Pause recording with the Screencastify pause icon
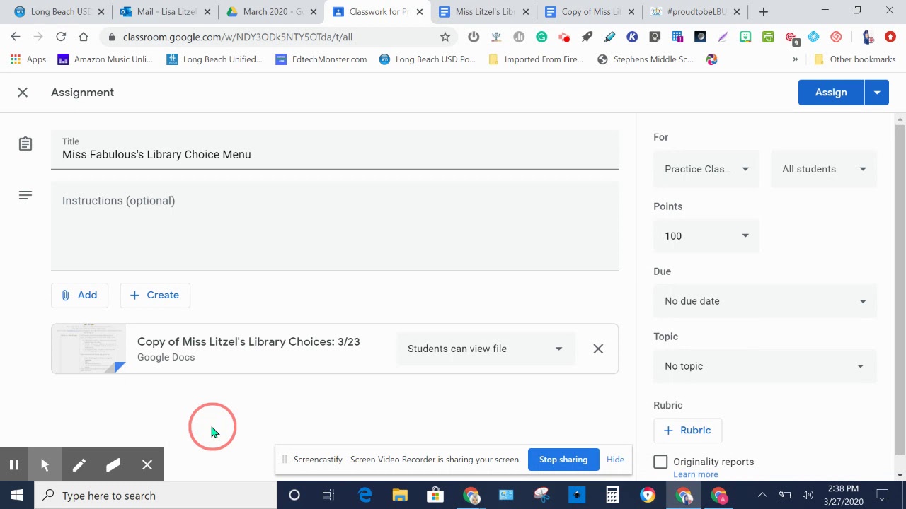The width and height of the screenshot is (906, 509). click(13, 464)
